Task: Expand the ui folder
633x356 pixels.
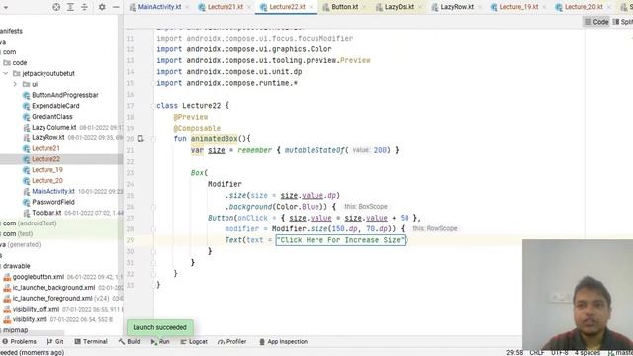Action: pos(15,84)
